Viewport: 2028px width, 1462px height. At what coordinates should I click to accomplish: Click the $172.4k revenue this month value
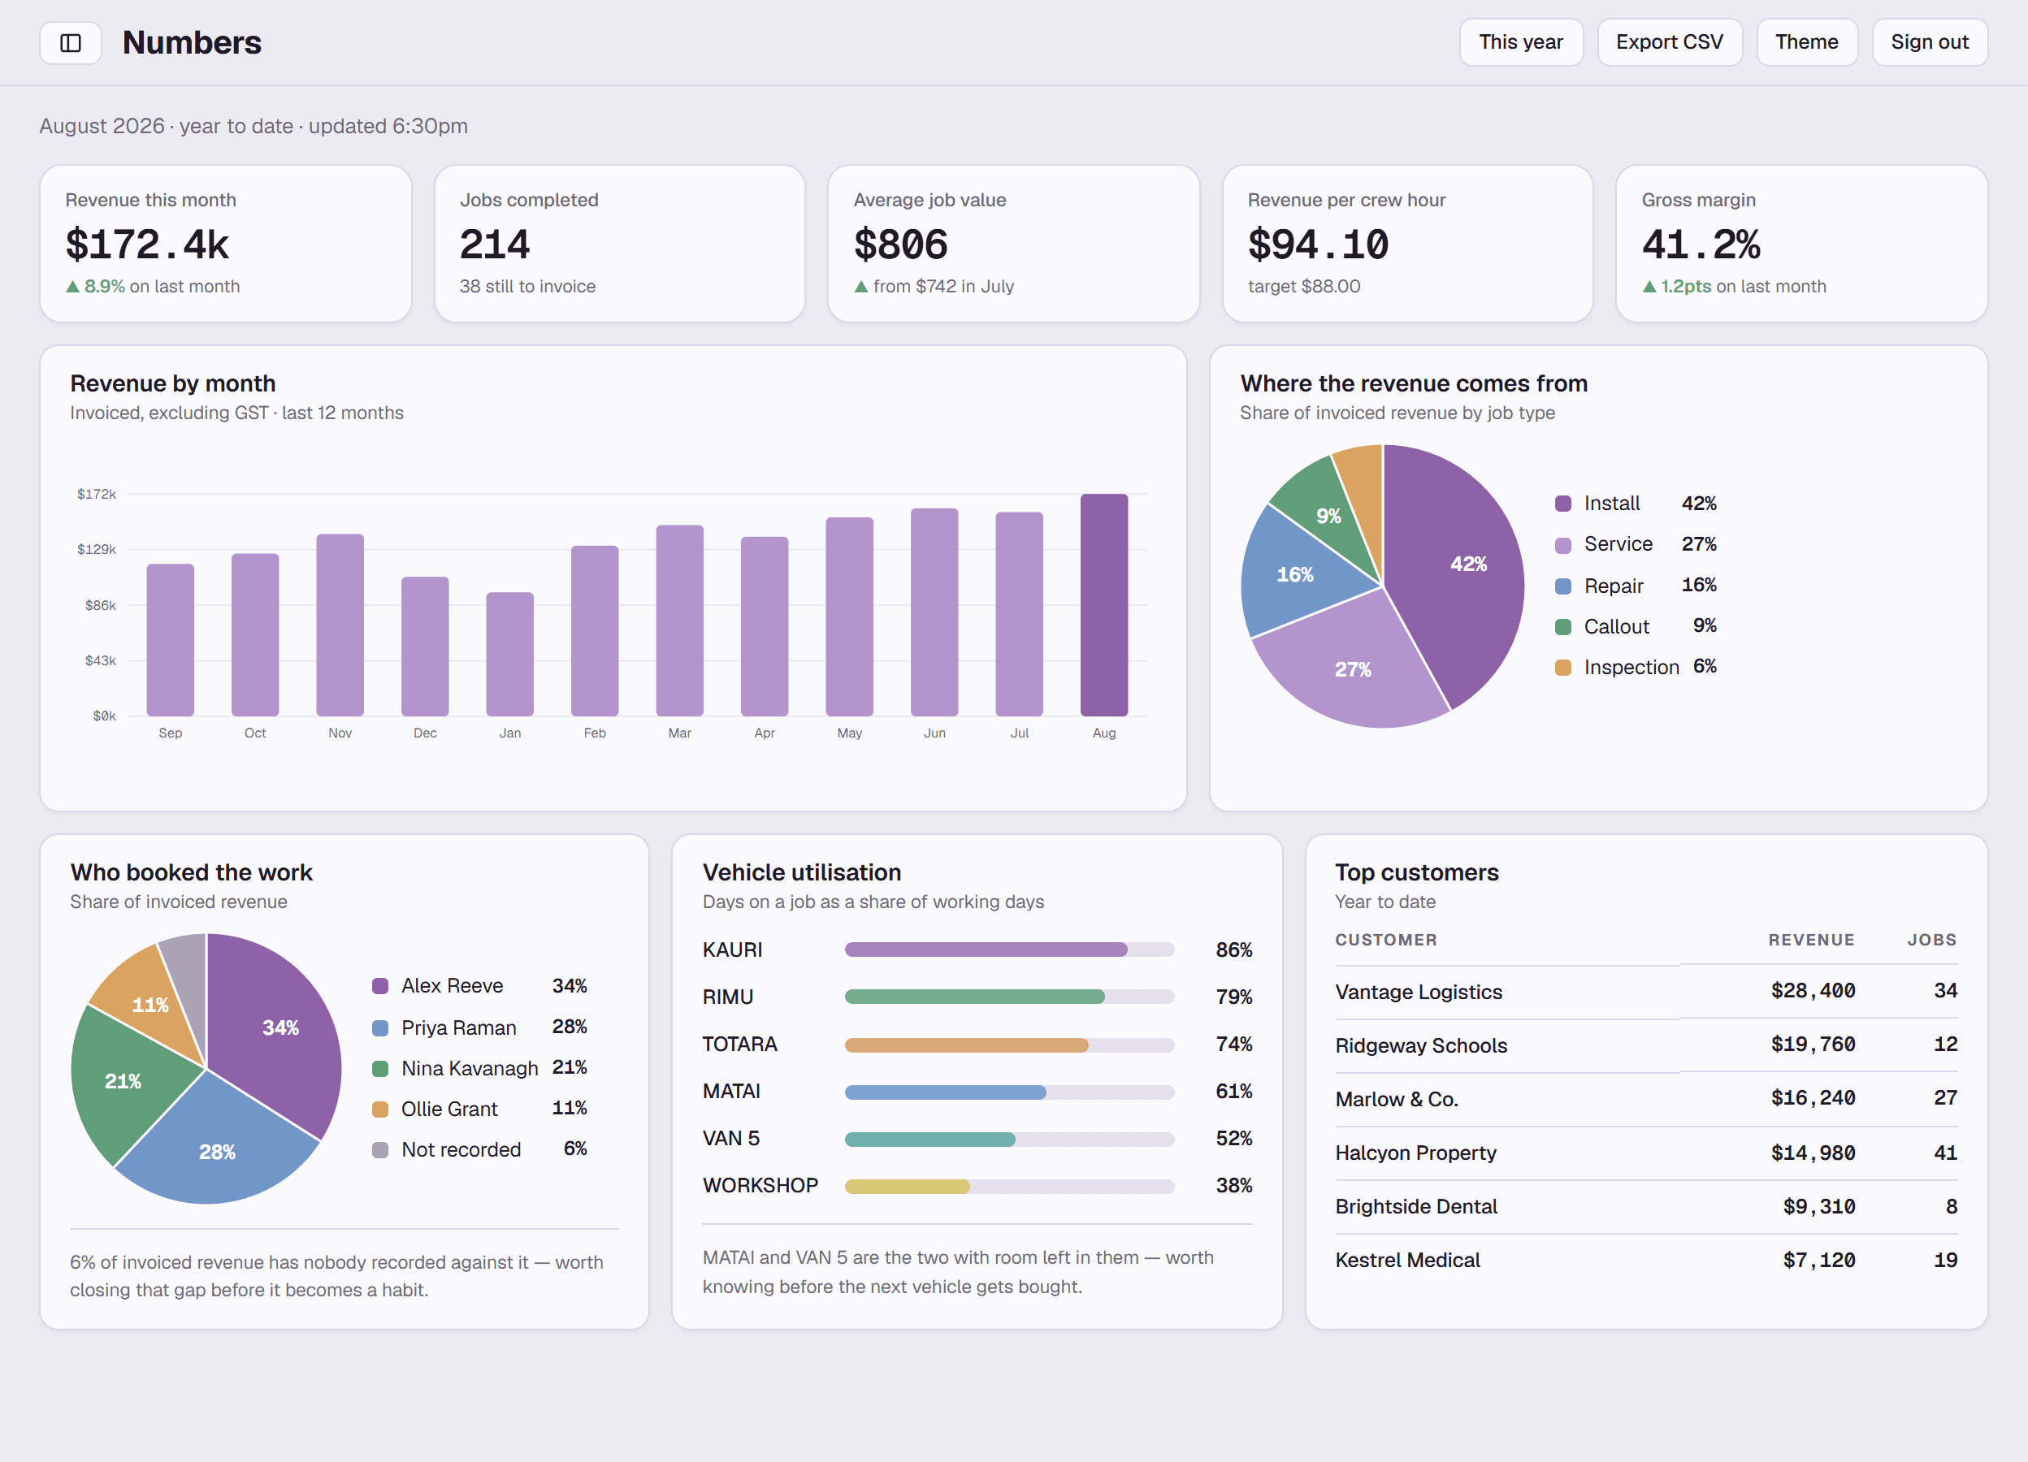pos(148,244)
